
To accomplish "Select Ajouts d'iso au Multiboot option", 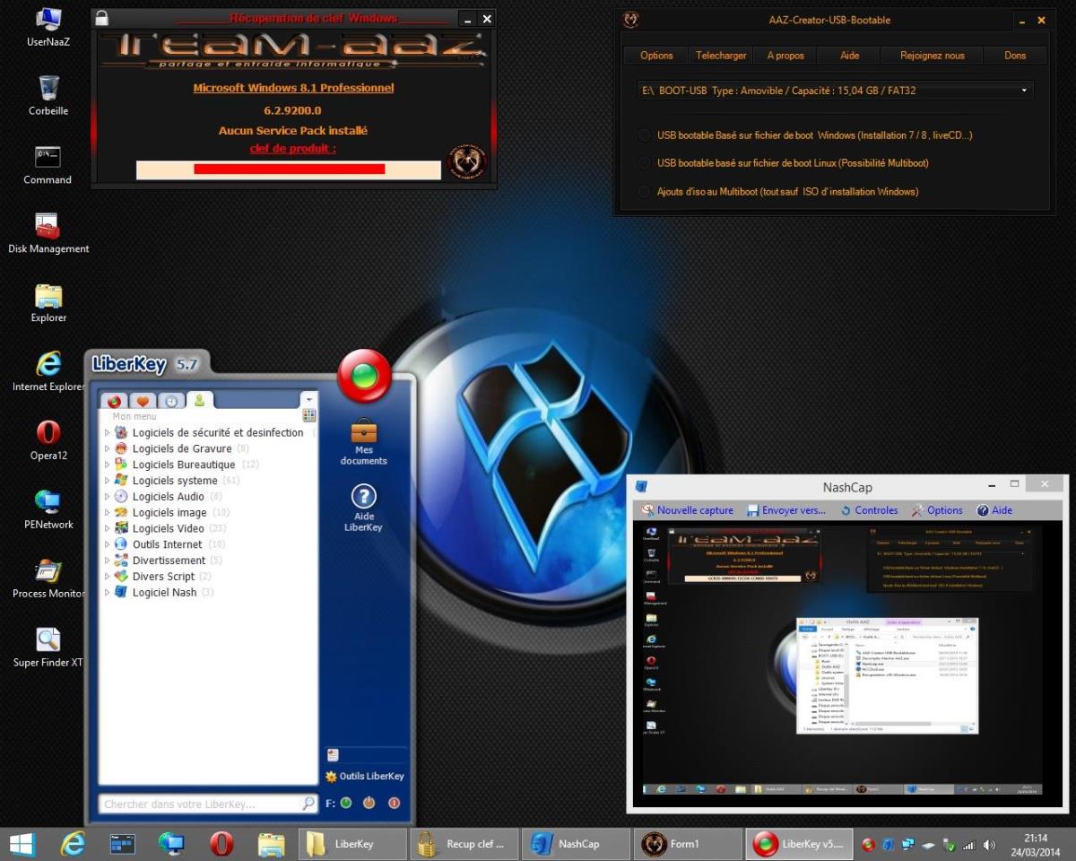I will click(x=644, y=191).
